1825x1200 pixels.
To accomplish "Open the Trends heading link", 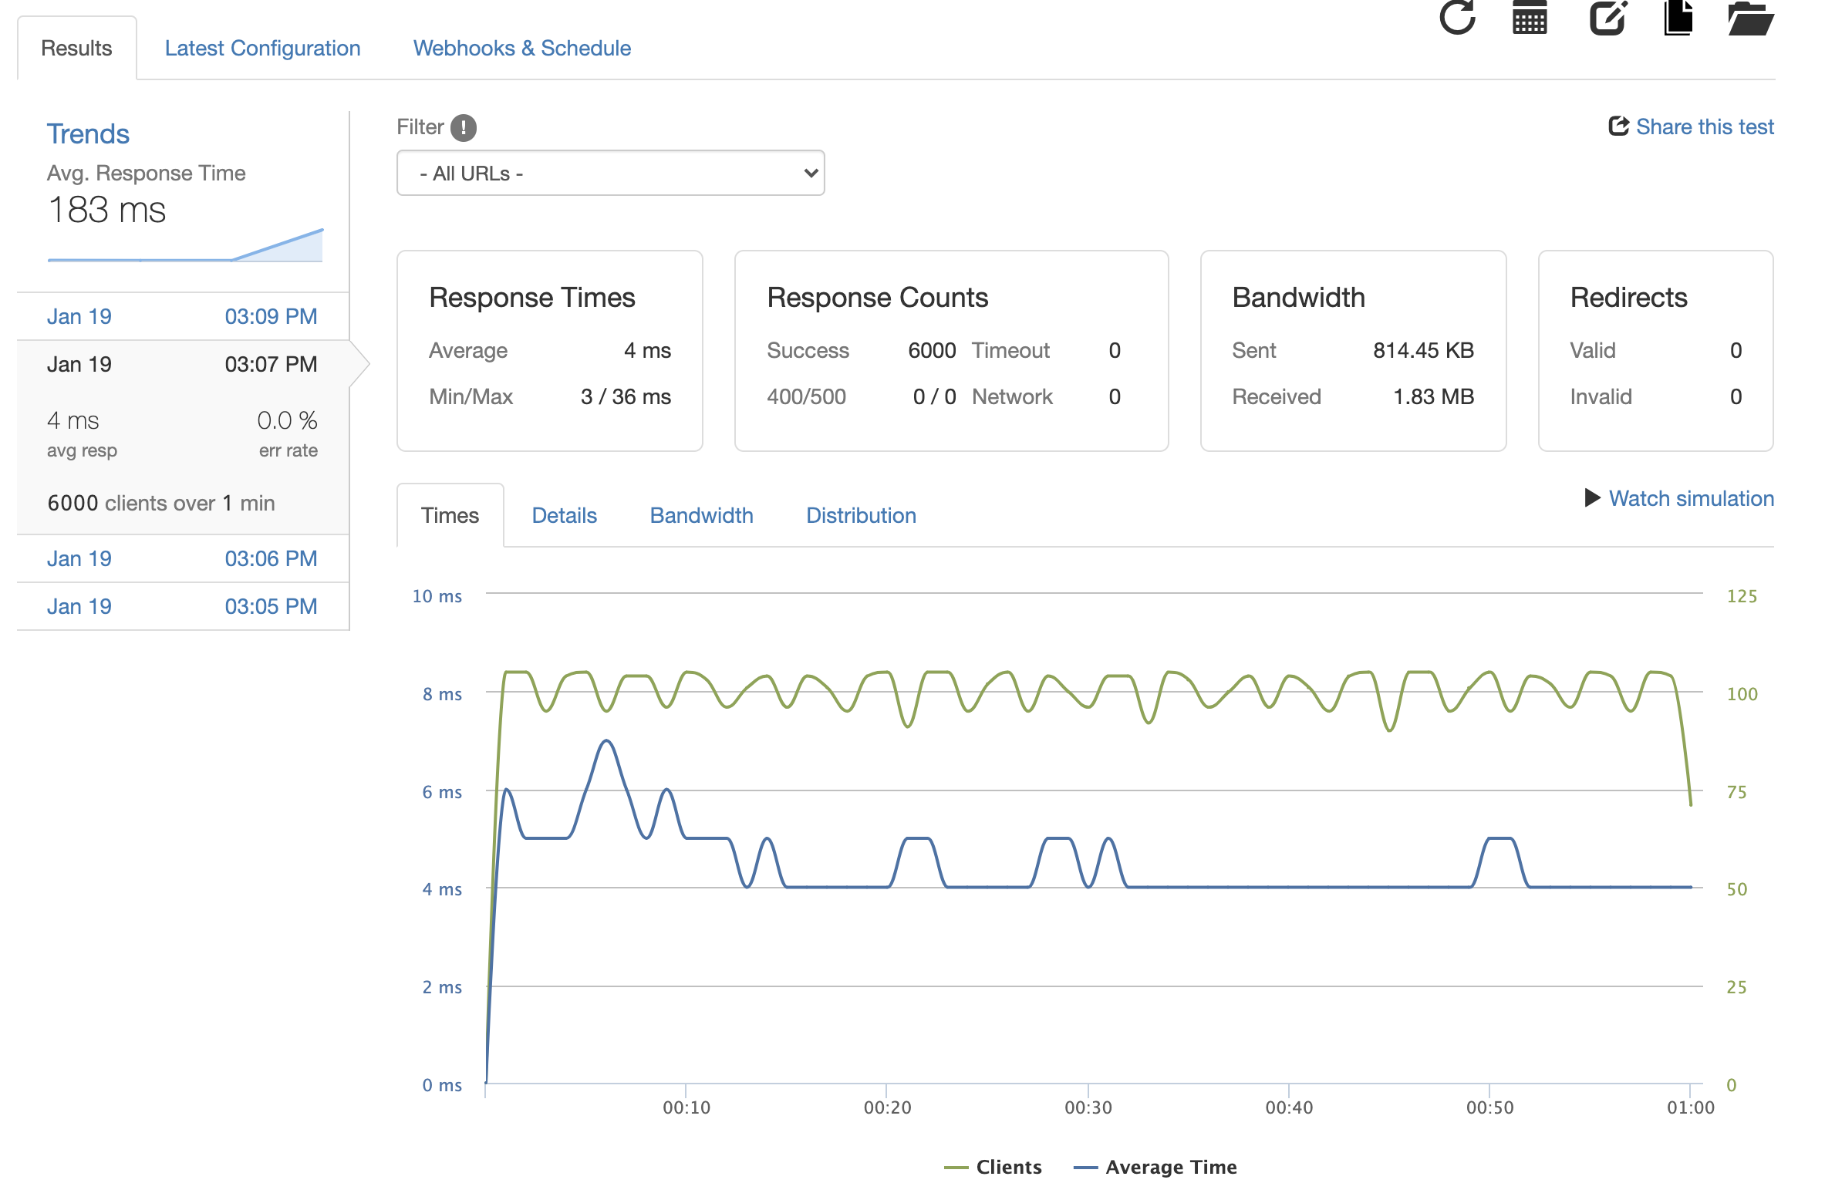I will [x=88, y=133].
